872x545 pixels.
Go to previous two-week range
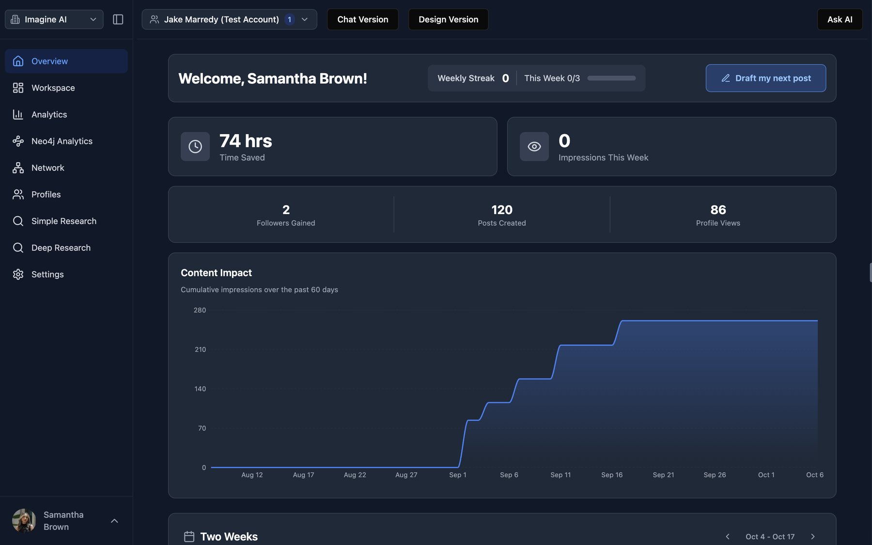pyautogui.click(x=728, y=536)
